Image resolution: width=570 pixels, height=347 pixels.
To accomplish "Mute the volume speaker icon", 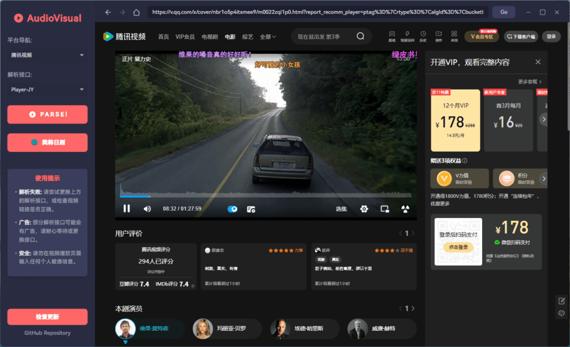I will coord(146,209).
